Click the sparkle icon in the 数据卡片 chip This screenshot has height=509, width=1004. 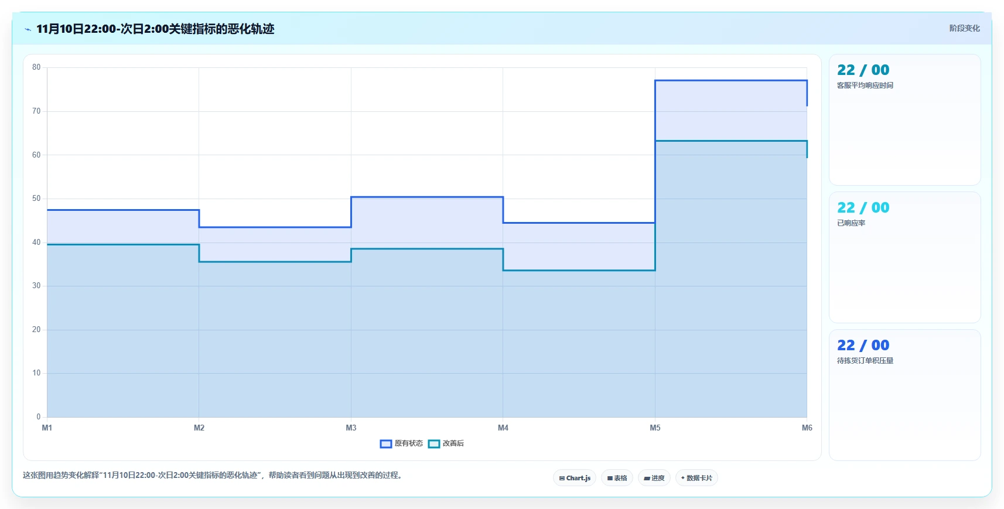pos(683,478)
